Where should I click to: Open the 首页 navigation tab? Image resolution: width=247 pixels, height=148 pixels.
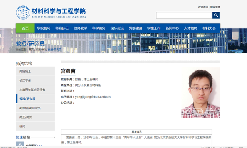[x=25, y=28]
